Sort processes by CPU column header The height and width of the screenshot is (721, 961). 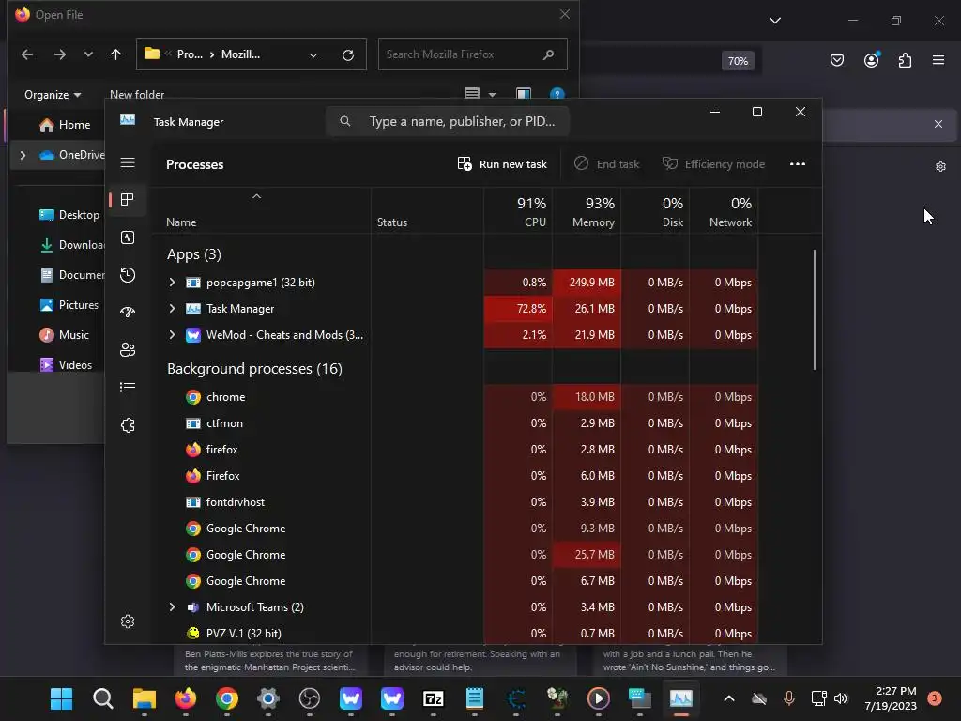click(518, 211)
